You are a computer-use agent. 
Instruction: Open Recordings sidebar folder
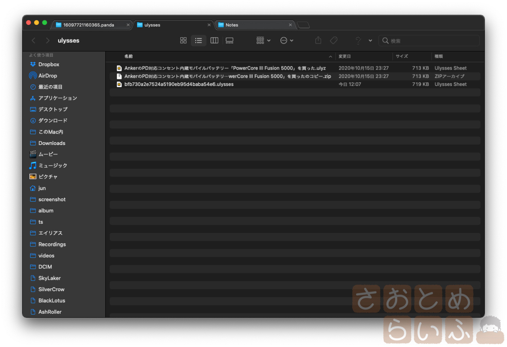click(x=52, y=244)
